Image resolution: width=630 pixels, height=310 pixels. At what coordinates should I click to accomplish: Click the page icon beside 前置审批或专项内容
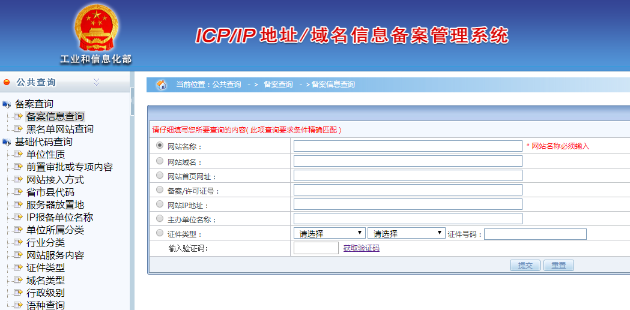click(18, 167)
